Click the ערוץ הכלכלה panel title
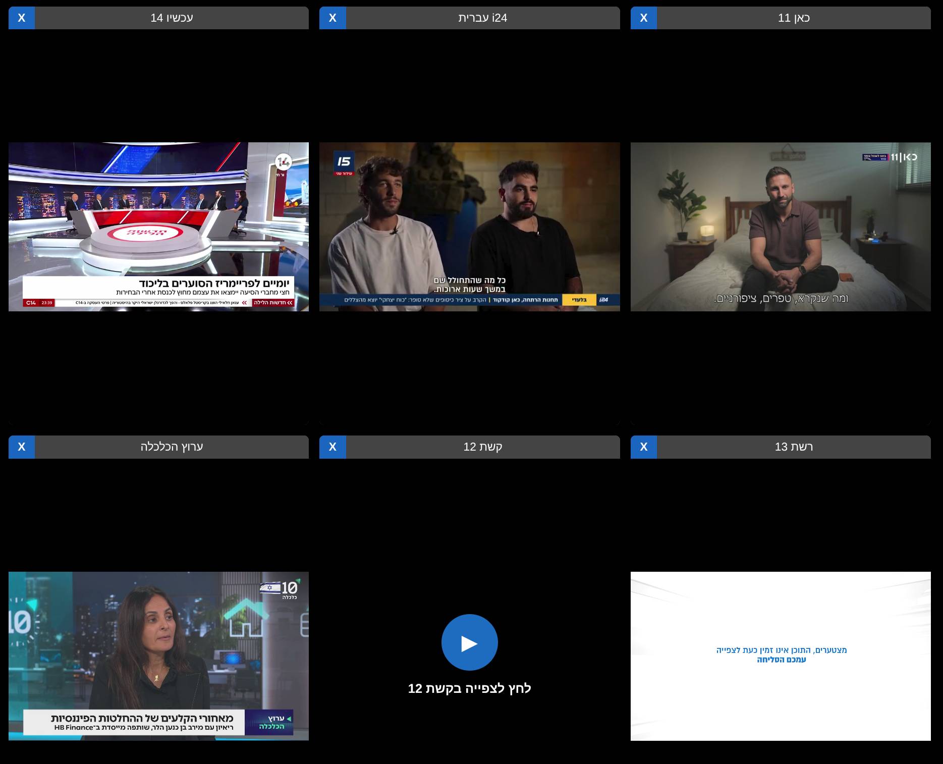The height and width of the screenshot is (764, 943). 172,447
